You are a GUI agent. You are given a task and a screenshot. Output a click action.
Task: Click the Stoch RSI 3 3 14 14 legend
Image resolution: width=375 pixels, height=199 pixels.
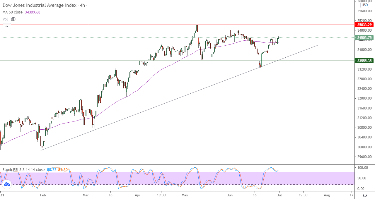click(24, 169)
